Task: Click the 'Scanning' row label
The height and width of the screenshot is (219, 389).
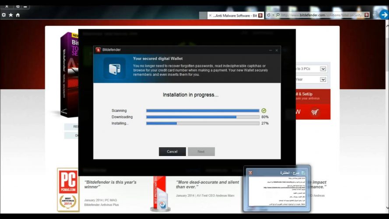Action: click(119, 110)
